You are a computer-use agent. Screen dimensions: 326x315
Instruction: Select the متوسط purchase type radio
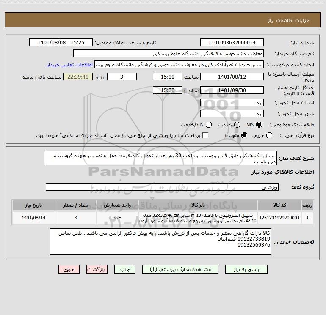[x=244, y=135]
